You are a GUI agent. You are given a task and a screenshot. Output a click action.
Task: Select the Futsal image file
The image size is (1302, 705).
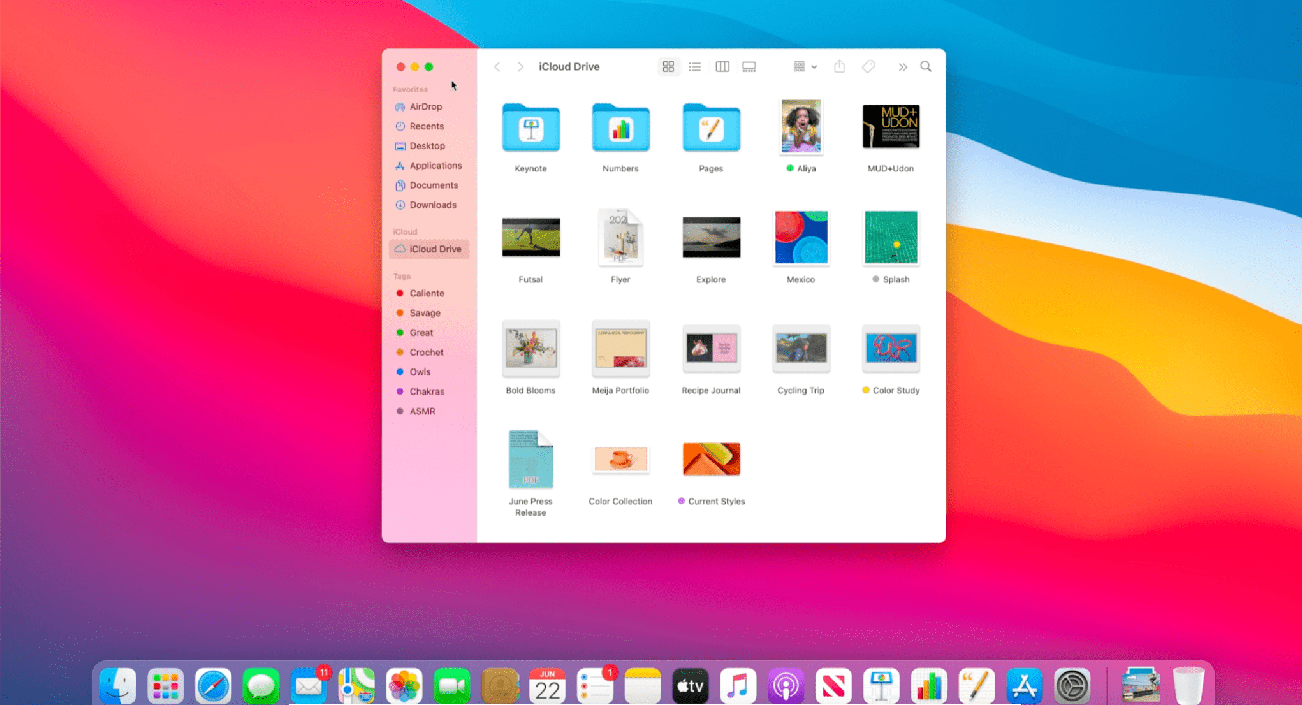530,237
